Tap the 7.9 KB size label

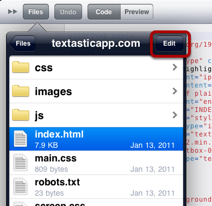point(46,145)
